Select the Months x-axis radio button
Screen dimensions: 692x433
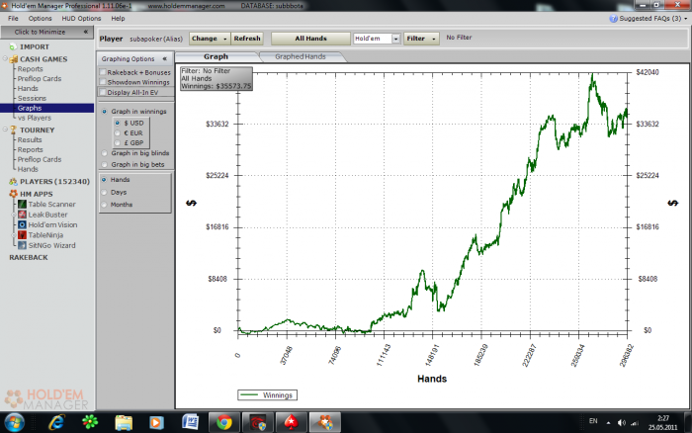click(104, 205)
